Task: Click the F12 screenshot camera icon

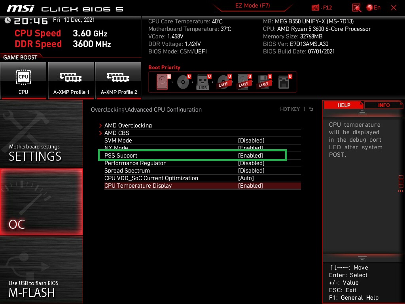Action: [x=315, y=8]
